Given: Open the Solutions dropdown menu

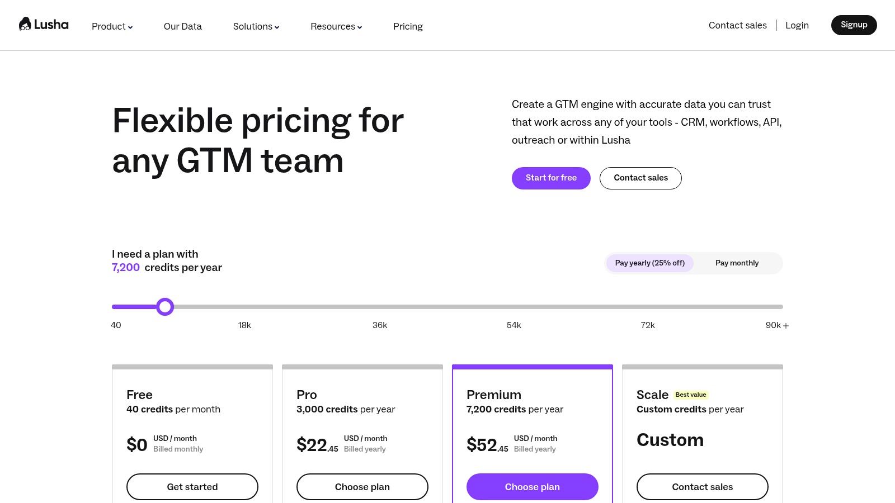Looking at the screenshot, I should click(256, 26).
